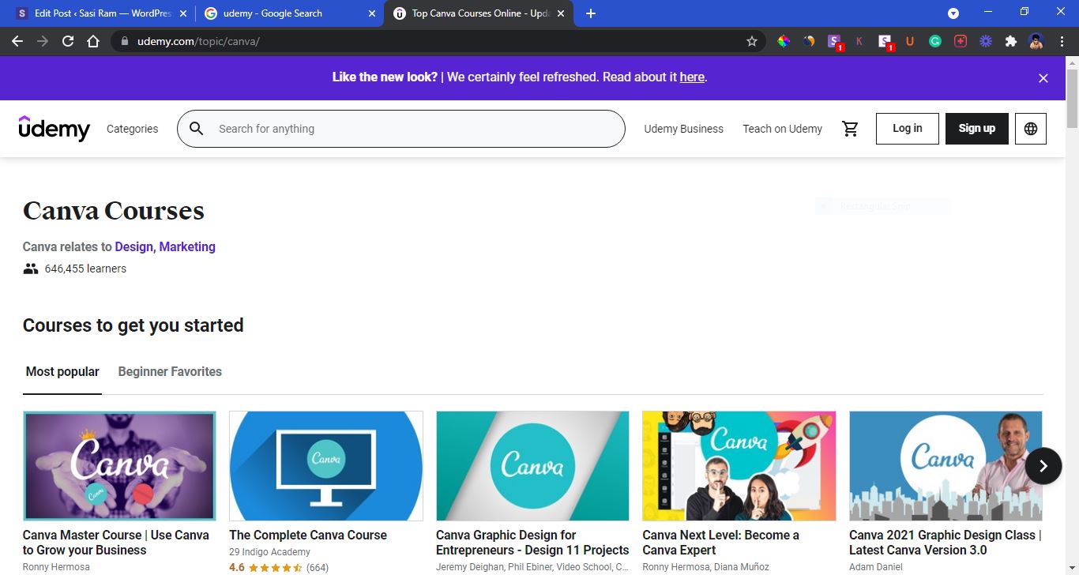Open The Complete Canva Course thumbnail
Screen dimensions: 1079x575
tap(326, 466)
